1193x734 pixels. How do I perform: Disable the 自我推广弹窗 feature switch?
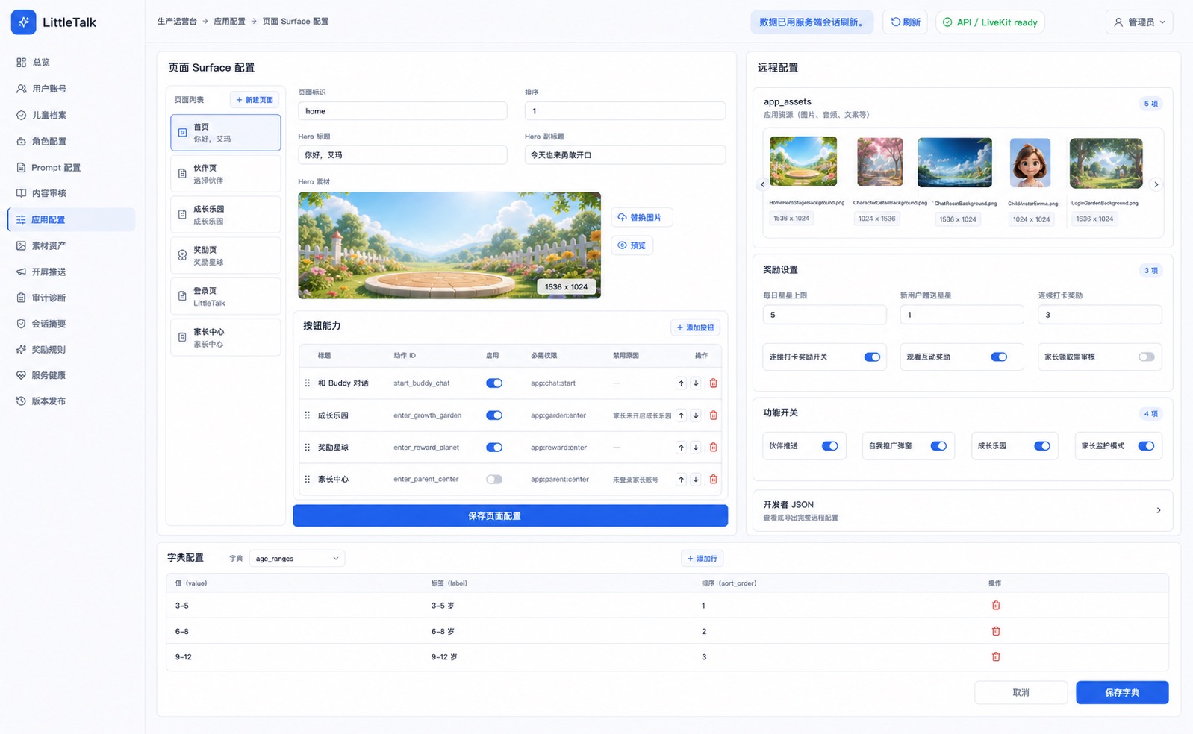[x=938, y=446]
